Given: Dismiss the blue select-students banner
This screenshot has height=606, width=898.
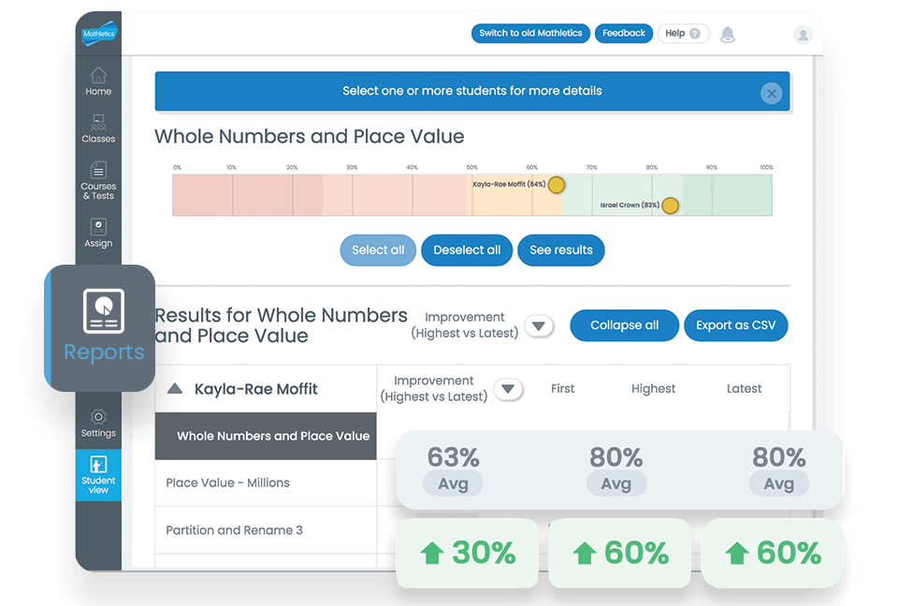Looking at the screenshot, I should pos(770,93).
